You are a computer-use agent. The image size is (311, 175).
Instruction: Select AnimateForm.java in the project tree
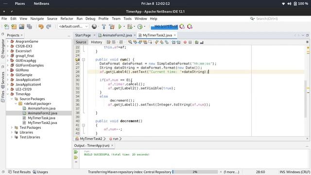41,108
